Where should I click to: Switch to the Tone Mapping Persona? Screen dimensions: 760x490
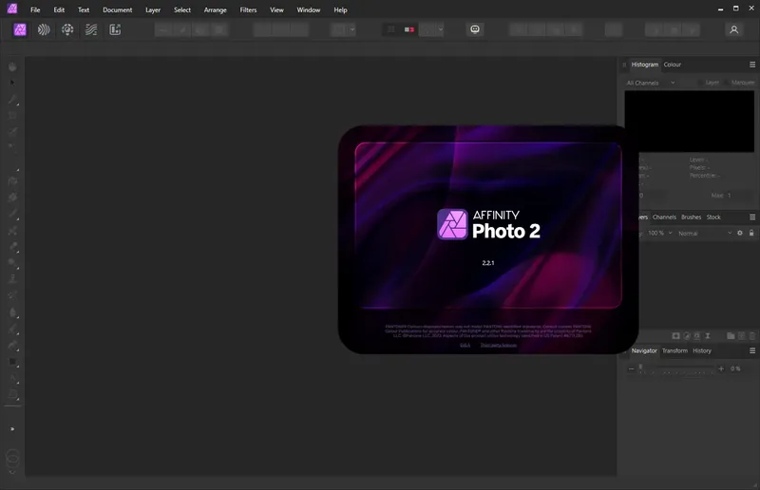pyautogui.click(x=91, y=29)
